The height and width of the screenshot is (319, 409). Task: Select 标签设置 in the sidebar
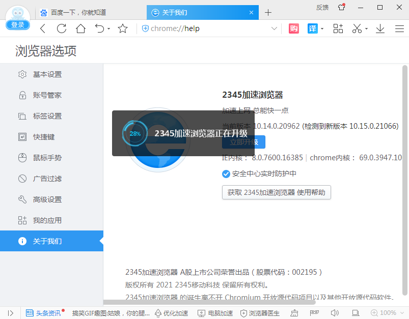(x=51, y=116)
